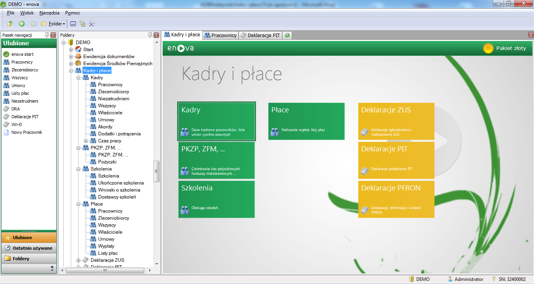The image size is (534, 284).
Task: Expand the Deklaracje ZUS tree node
Action: 79,260
